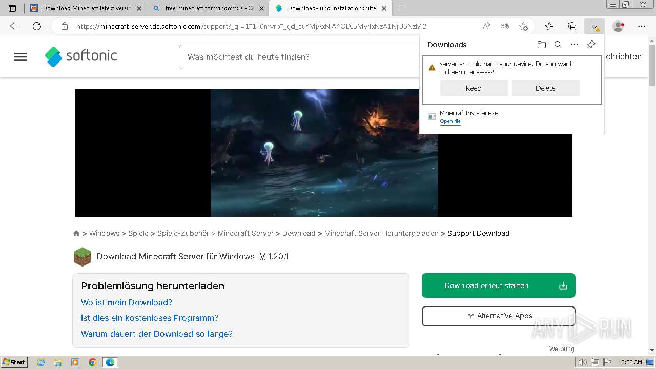Screen dimensions: 656x369
Task: Open a new browser tab
Action: pos(401,8)
